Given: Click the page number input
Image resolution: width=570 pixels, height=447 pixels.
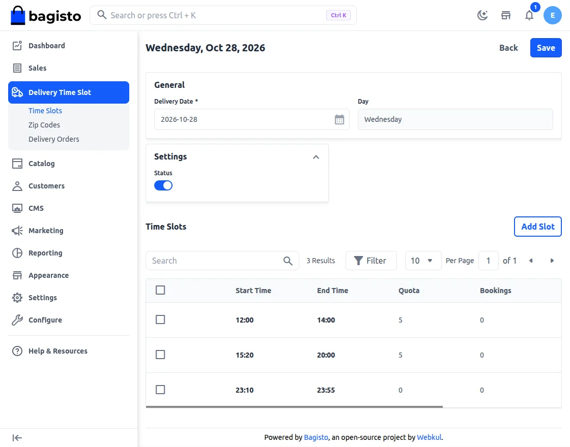Looking at the screenshot, I should (x=488, y=261).
